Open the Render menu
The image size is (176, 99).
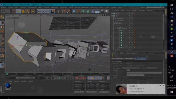[71, 7]
